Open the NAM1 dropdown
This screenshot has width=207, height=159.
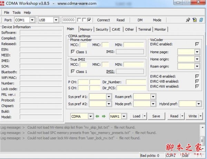pos(124,116)
